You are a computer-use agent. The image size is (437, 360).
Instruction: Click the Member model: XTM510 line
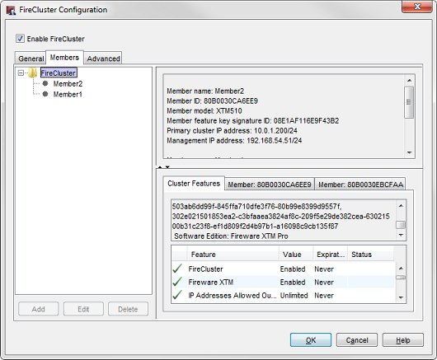pyautogui.click(x=204, y=111)
